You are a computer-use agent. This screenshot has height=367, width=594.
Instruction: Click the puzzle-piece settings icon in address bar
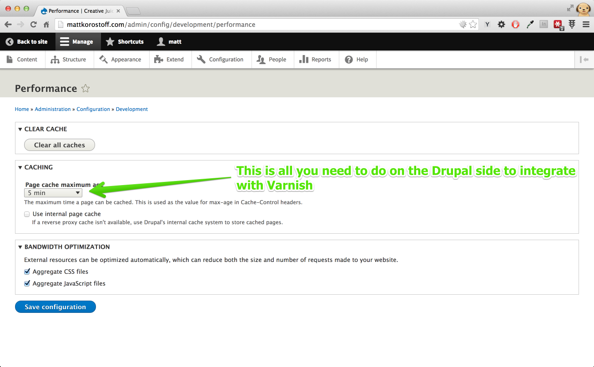point(463,25)
